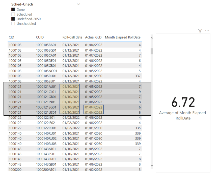This screenshot has width=219, height=176.
Task: Click Roll-Call 01/02/2022 in 1000122IE02 row
Action: point(71,123)
